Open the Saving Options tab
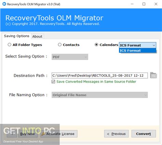This screenshot has height=145, width=162. (17, 36)
